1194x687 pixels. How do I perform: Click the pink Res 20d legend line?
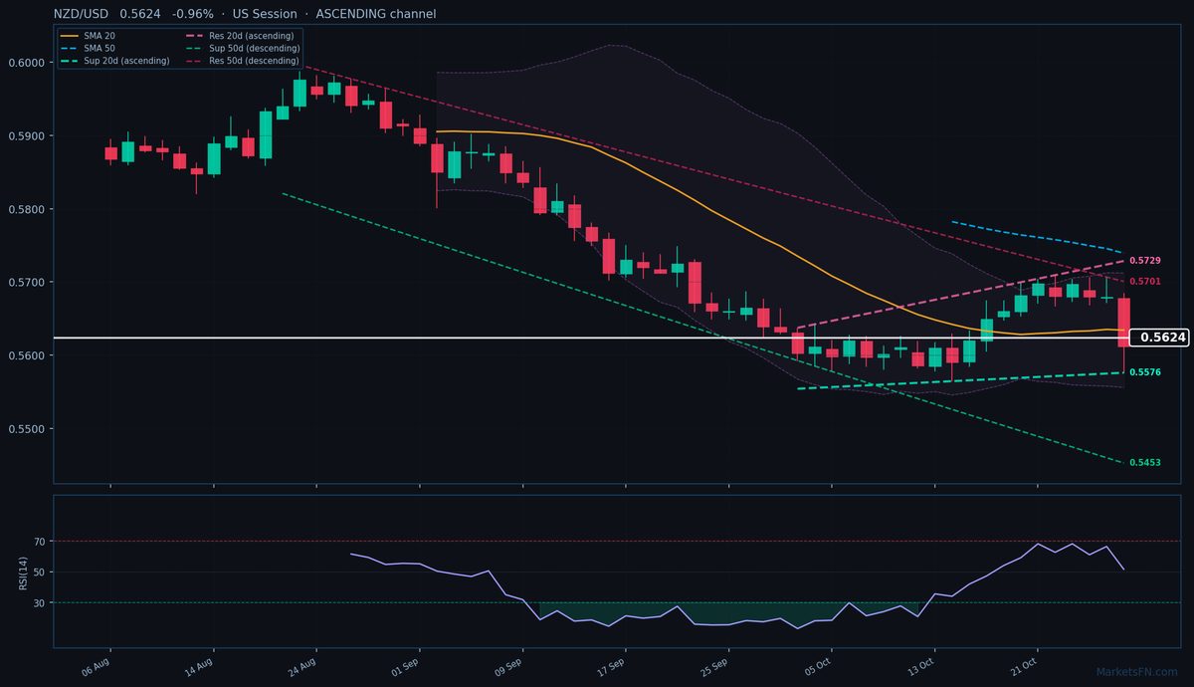click(195, 36)
